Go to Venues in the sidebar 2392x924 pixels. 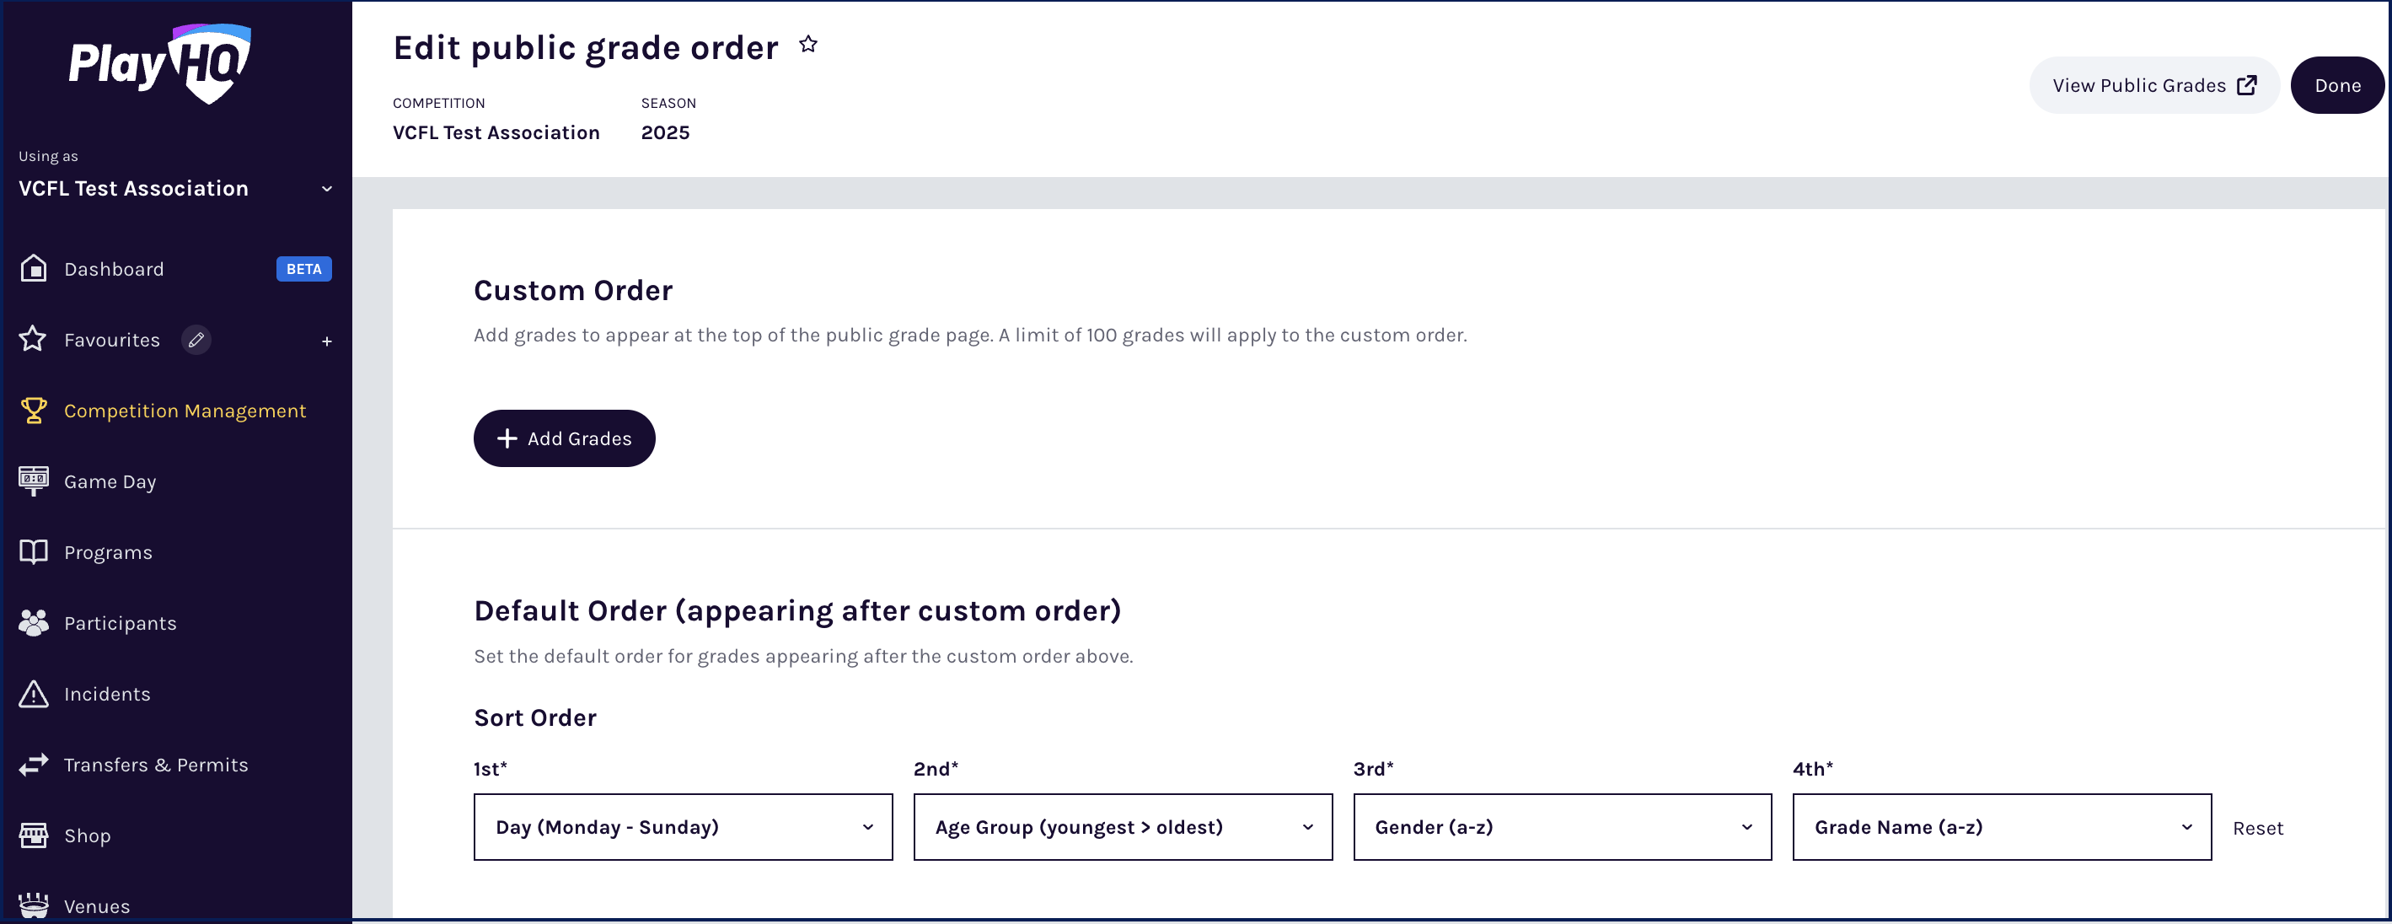pos(97,905)
